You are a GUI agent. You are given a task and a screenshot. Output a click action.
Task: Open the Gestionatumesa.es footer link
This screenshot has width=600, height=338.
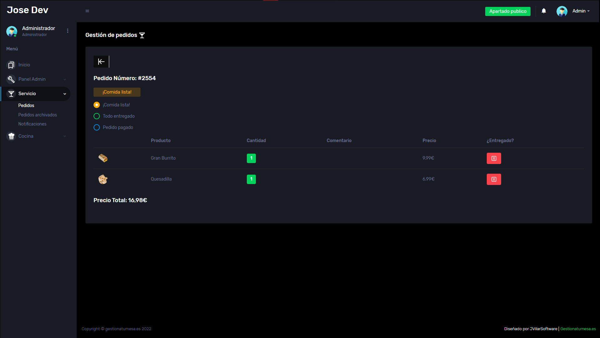point(578,329)
